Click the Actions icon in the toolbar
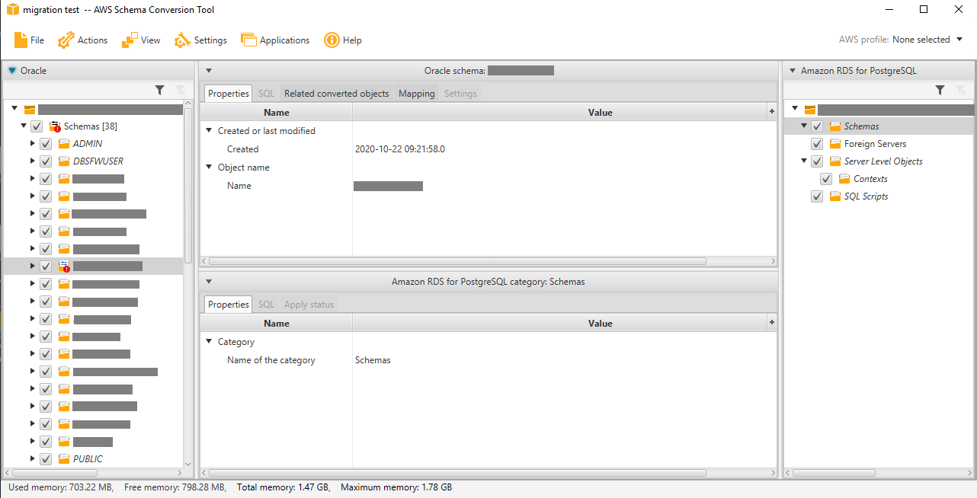 [65, 40]
